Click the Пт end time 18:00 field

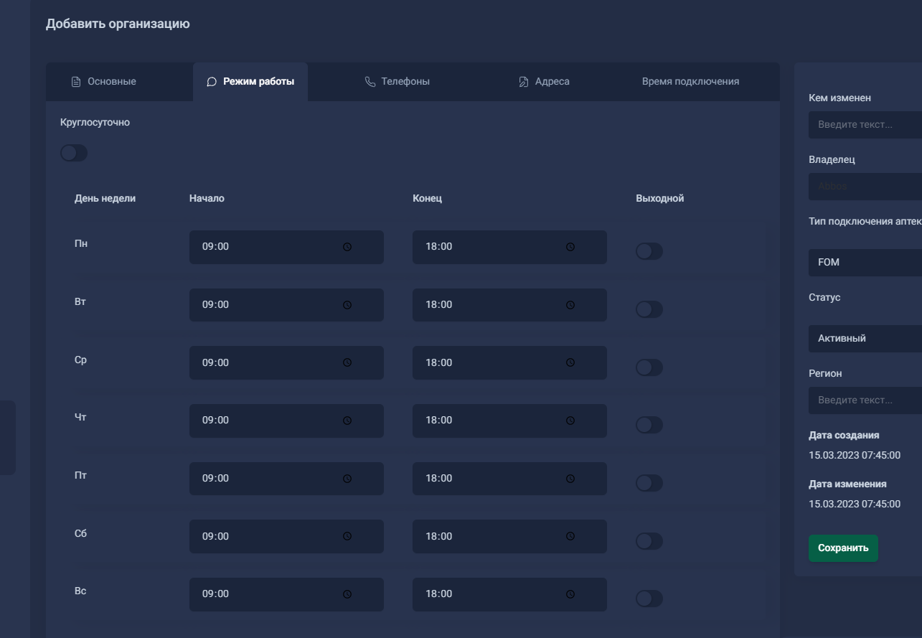pyautogui.click(x=509, y=479)
